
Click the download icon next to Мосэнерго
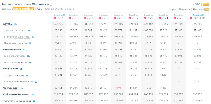coord(51,4)
